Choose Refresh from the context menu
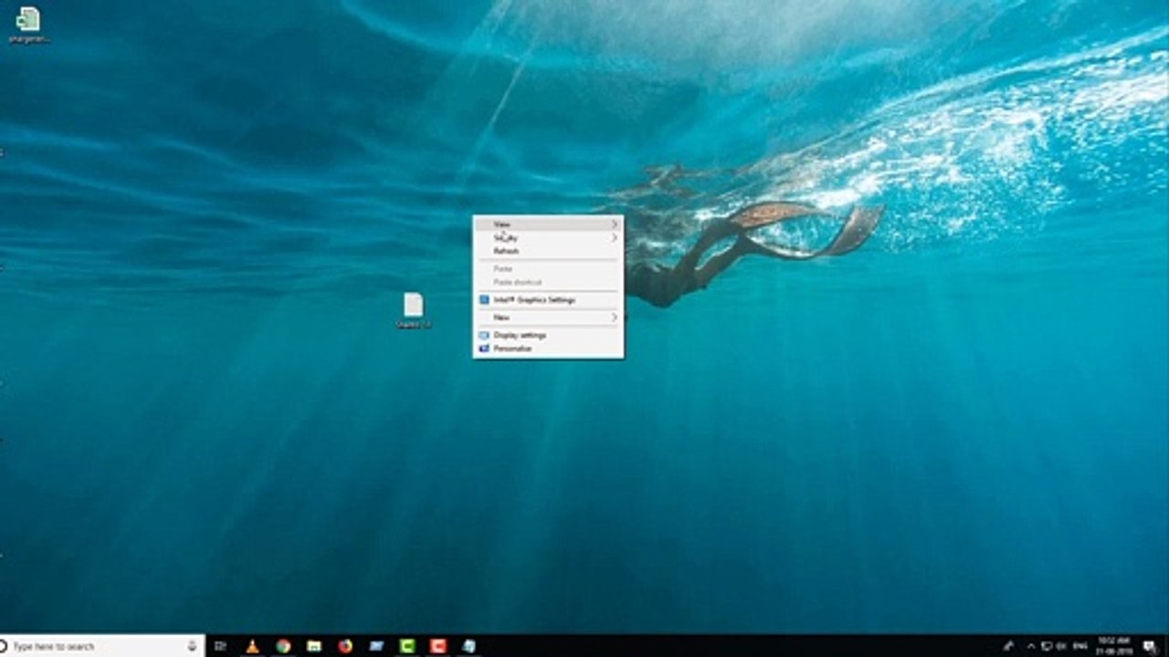This screenshot has width=1169, height=657. (x=548, y=251)
